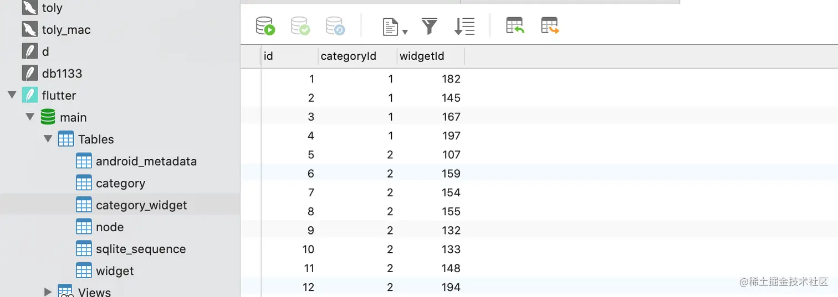Select the toly connection icon
838x297 pixels.
coord(29,8)
